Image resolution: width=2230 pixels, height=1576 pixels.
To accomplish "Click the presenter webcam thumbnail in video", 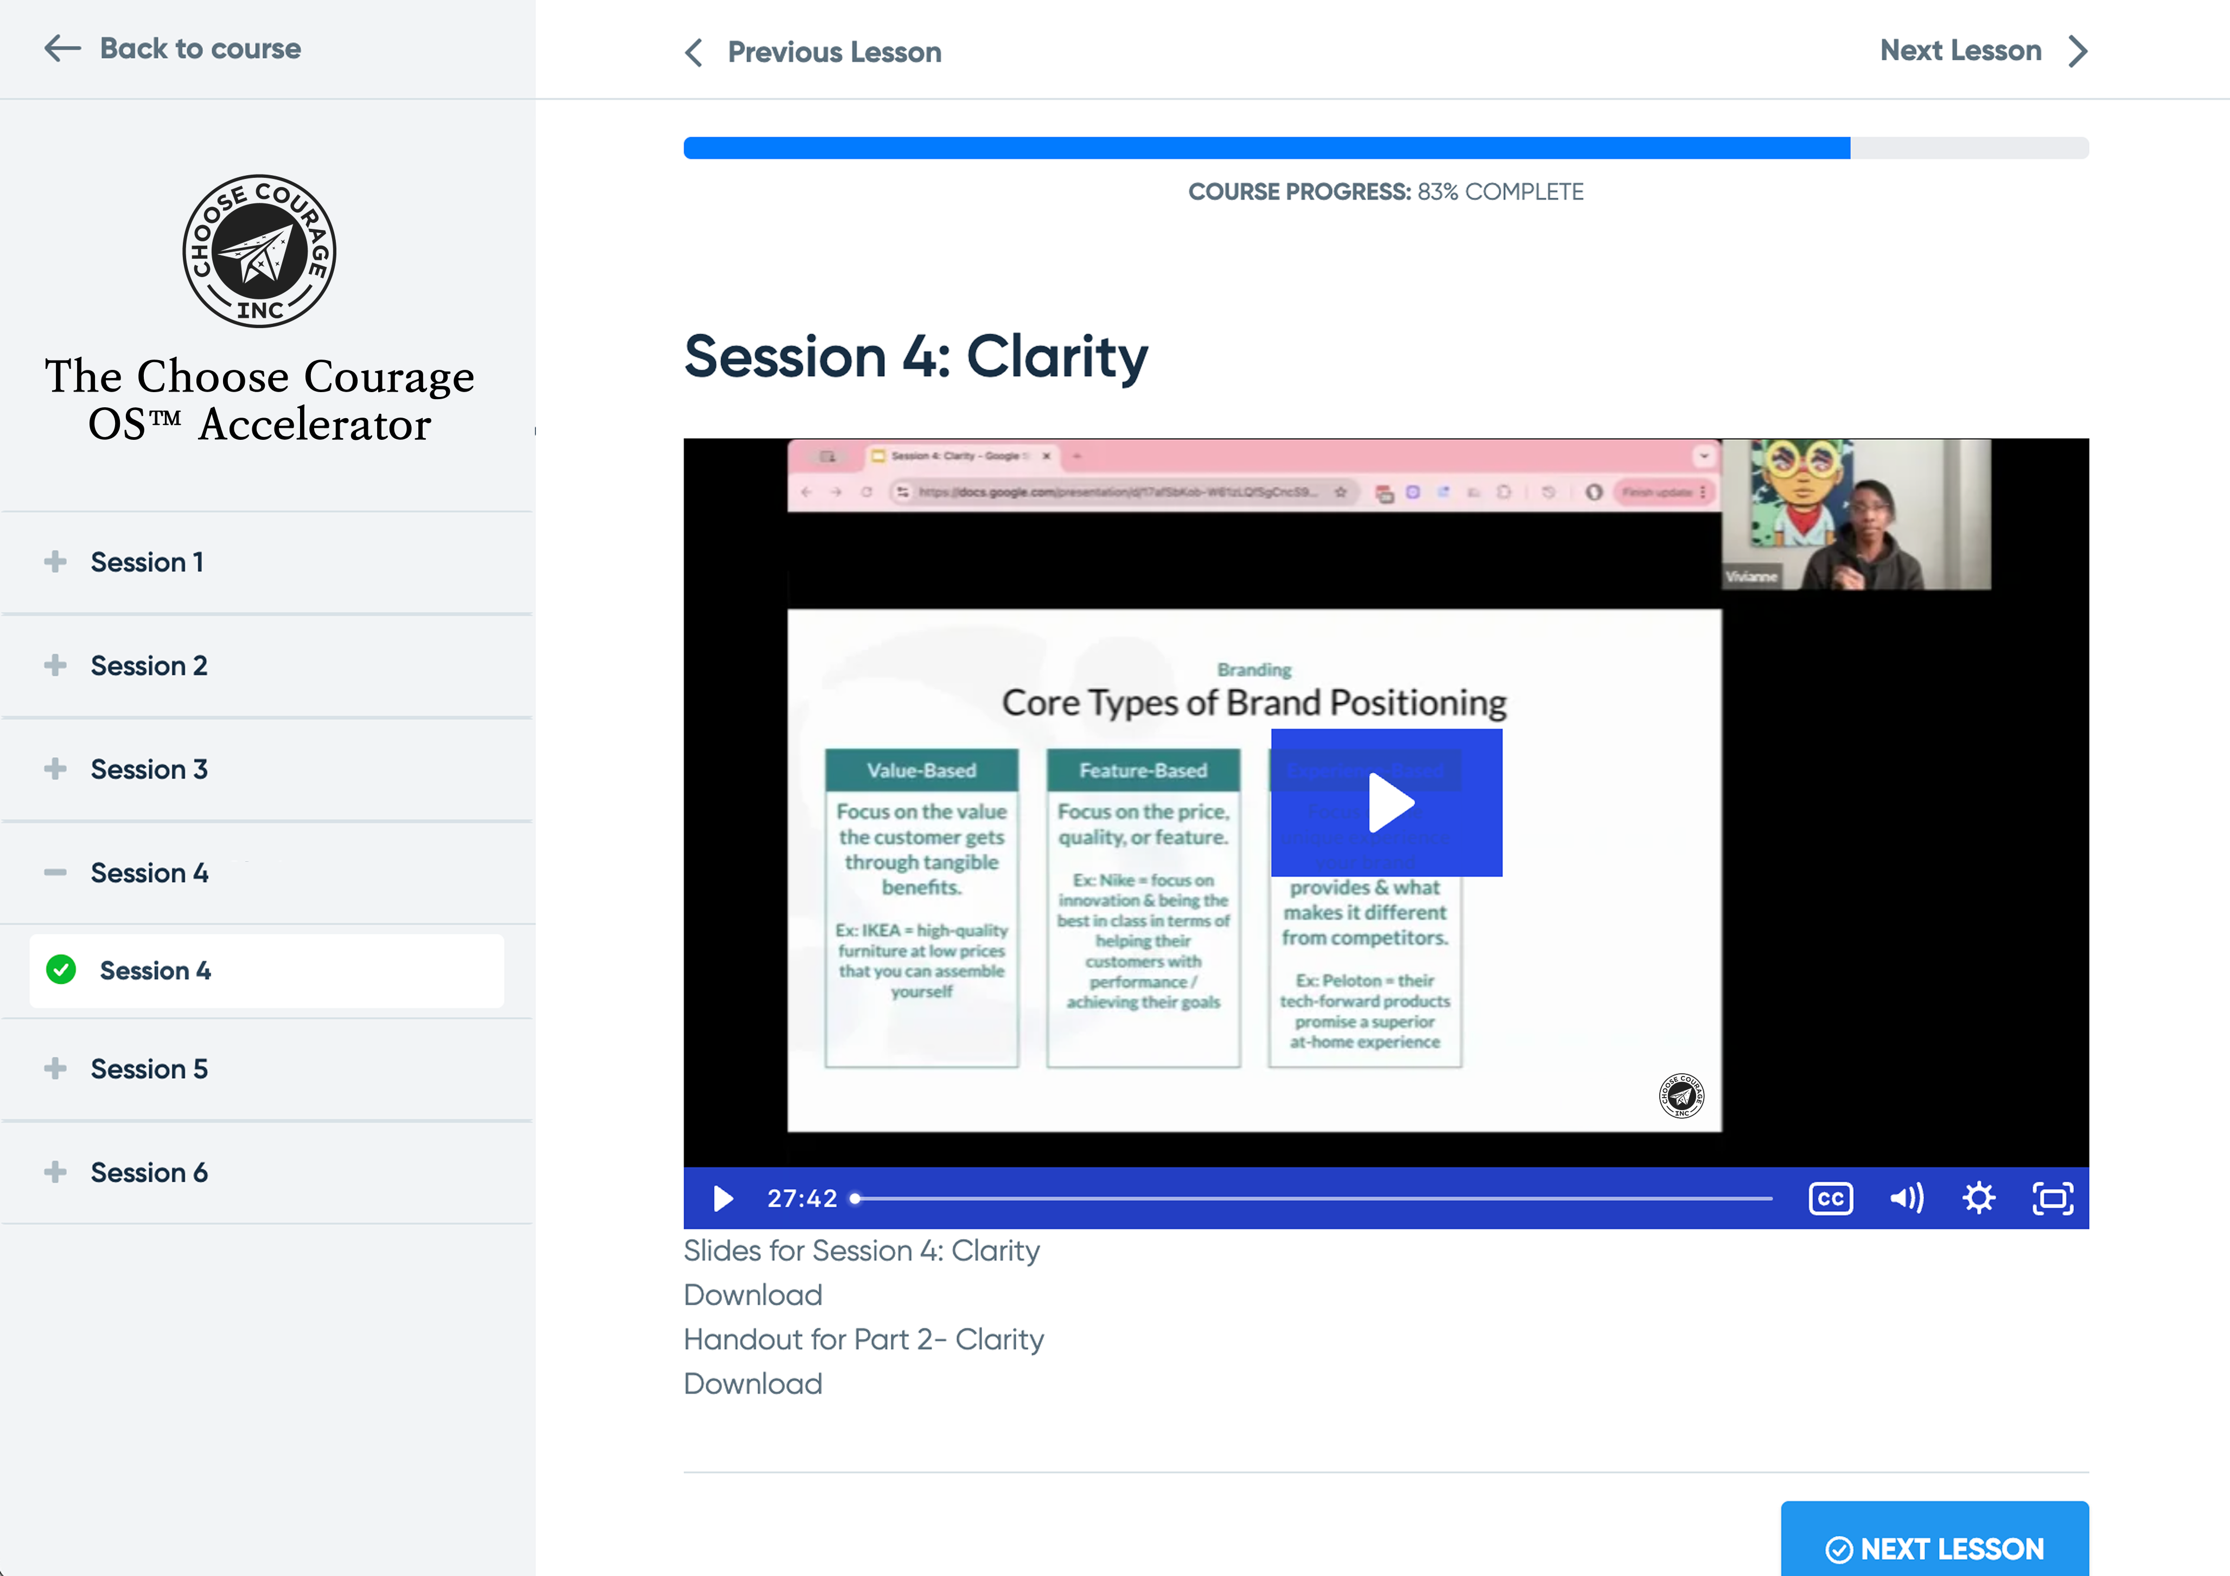I will (1856, 515).
